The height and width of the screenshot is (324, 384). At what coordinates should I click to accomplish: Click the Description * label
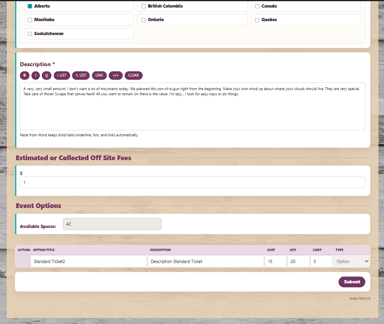click(x=37, y=64)
